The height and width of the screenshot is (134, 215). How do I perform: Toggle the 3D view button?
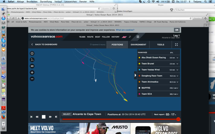pos(32,66)
